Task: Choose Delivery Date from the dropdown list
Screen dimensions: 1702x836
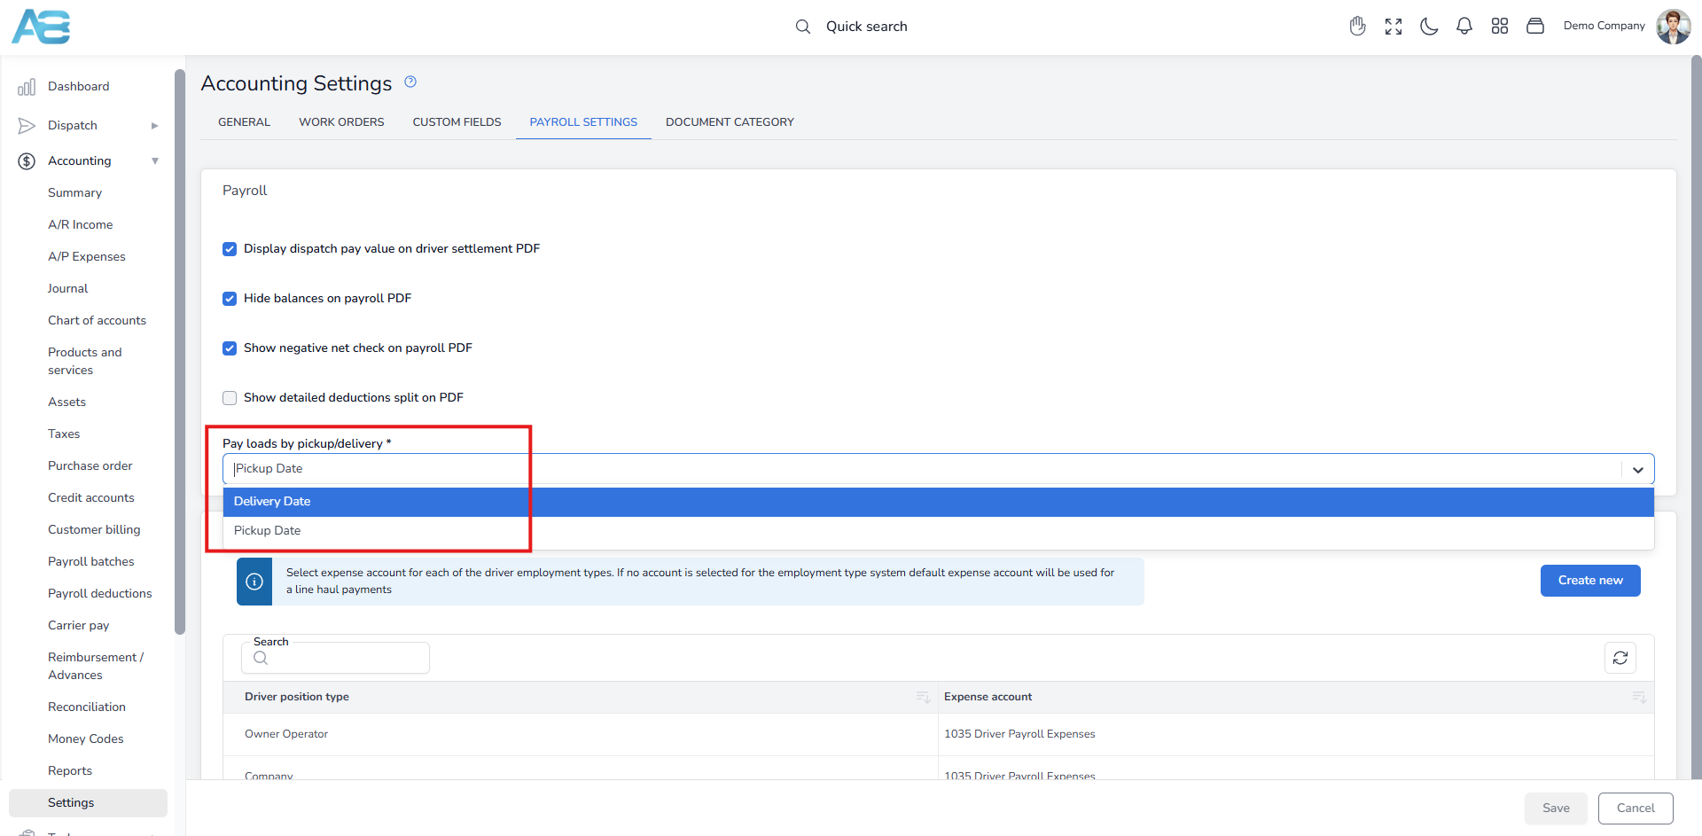Action: 272,502
